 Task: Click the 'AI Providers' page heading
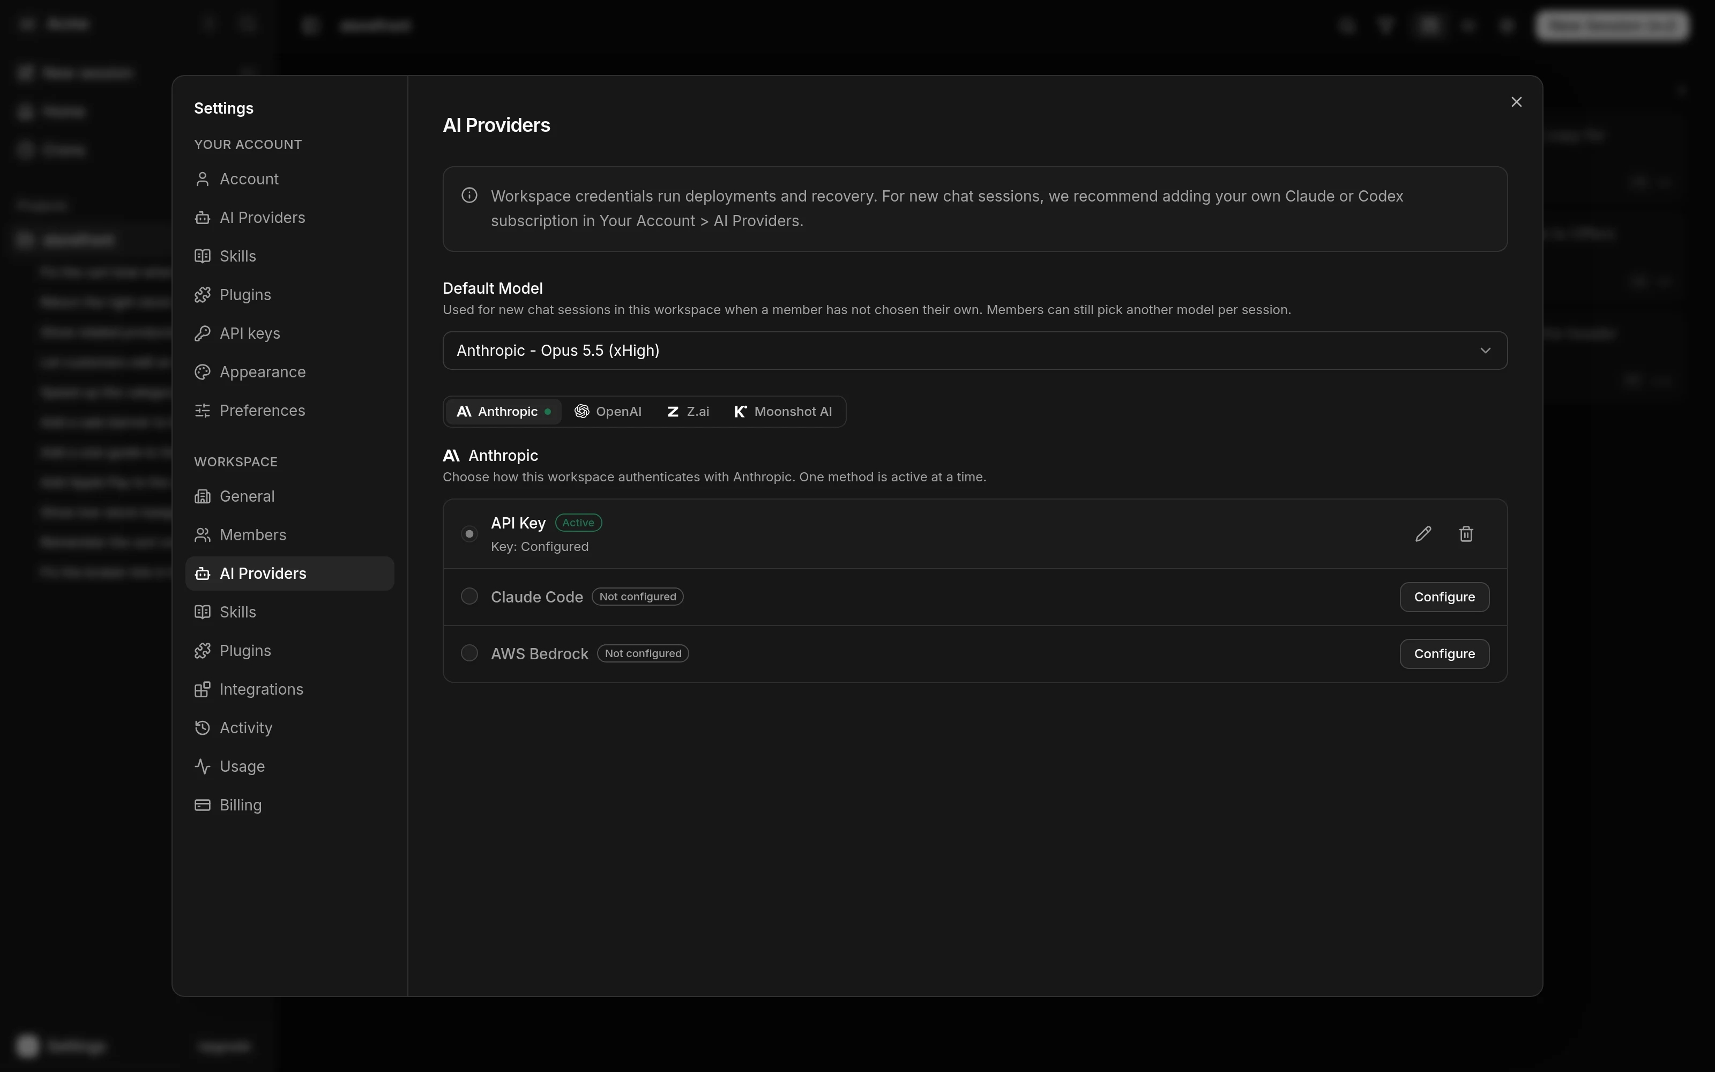pyautogui.click(x=496, y=125)
